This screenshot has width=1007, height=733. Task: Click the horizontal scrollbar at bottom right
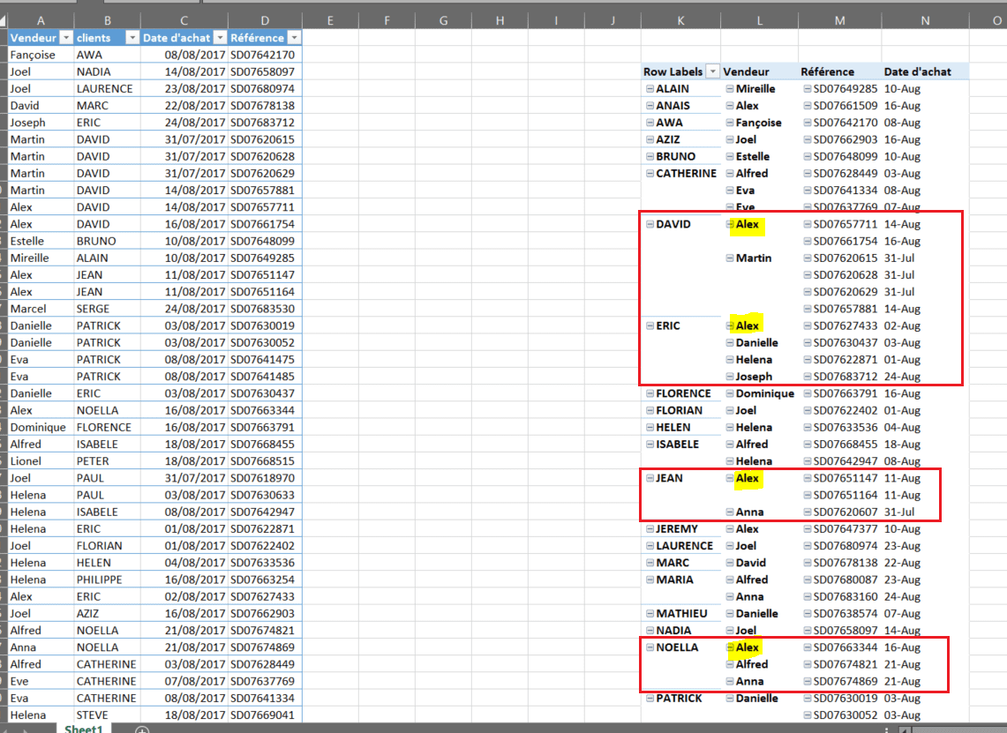click(x=953, y=729)
